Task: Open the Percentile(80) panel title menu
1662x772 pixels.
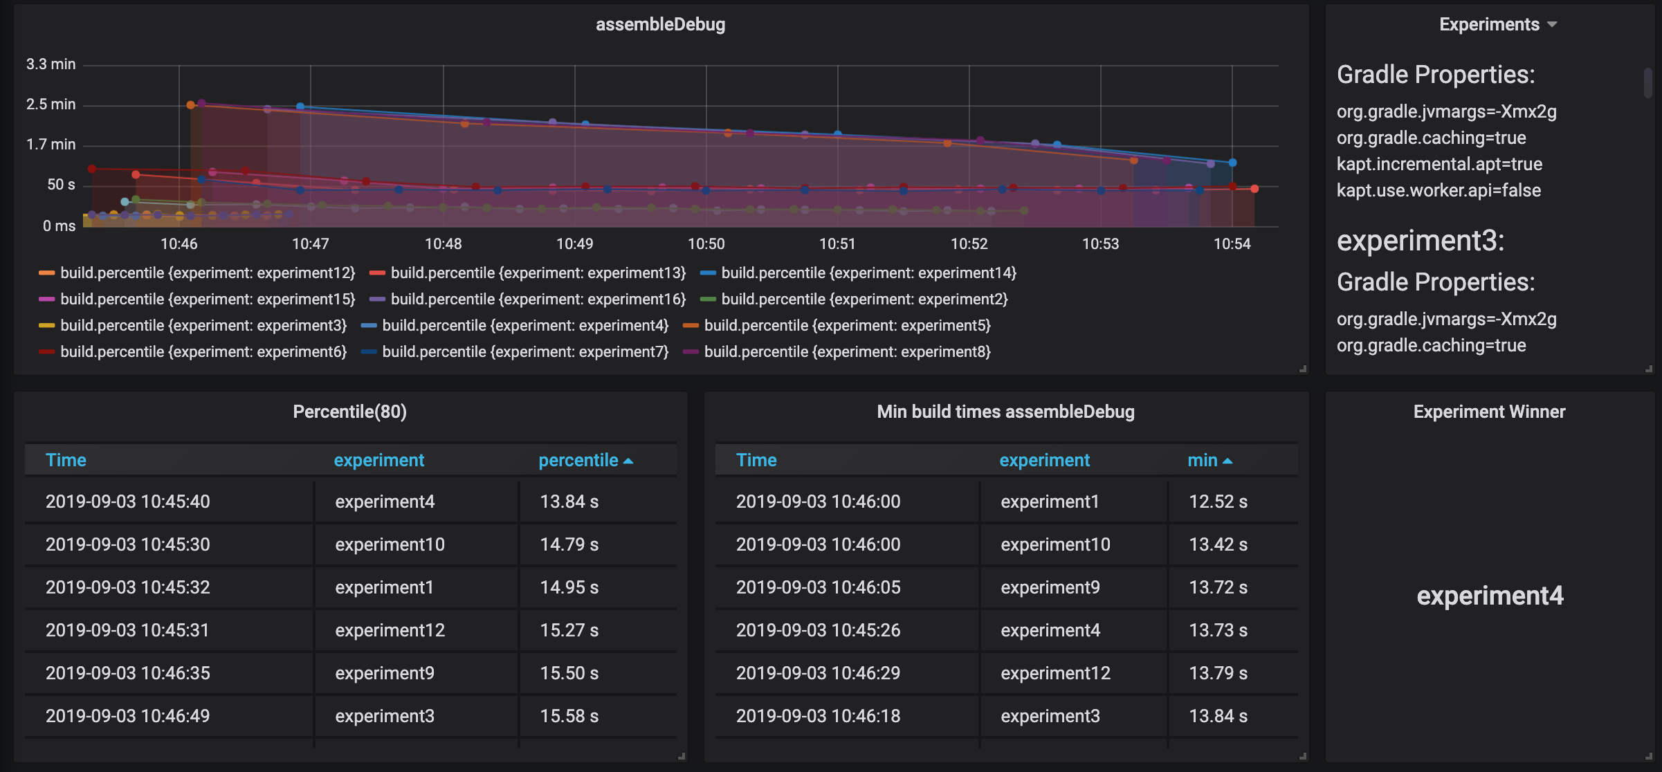Action: point(349,412)
